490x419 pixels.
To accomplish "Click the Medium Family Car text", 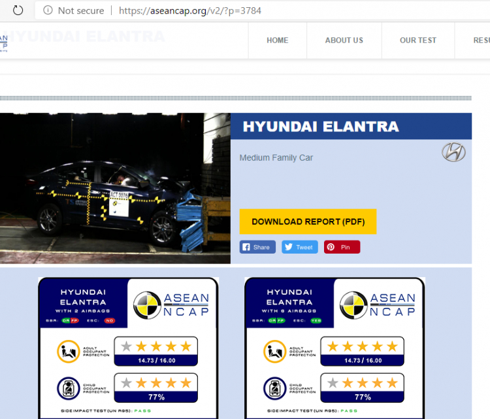I will click(276, 158).
